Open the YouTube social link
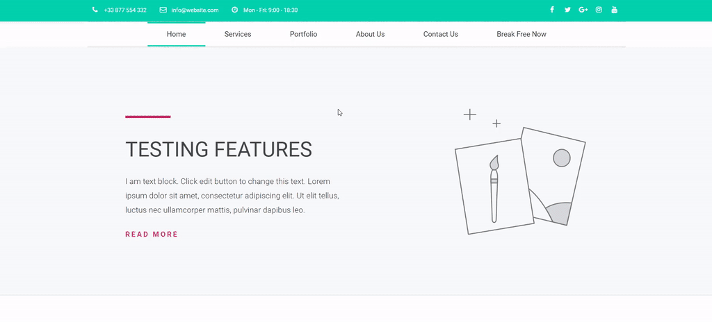Viewport: 712px width, 322px height. point(614,10)
